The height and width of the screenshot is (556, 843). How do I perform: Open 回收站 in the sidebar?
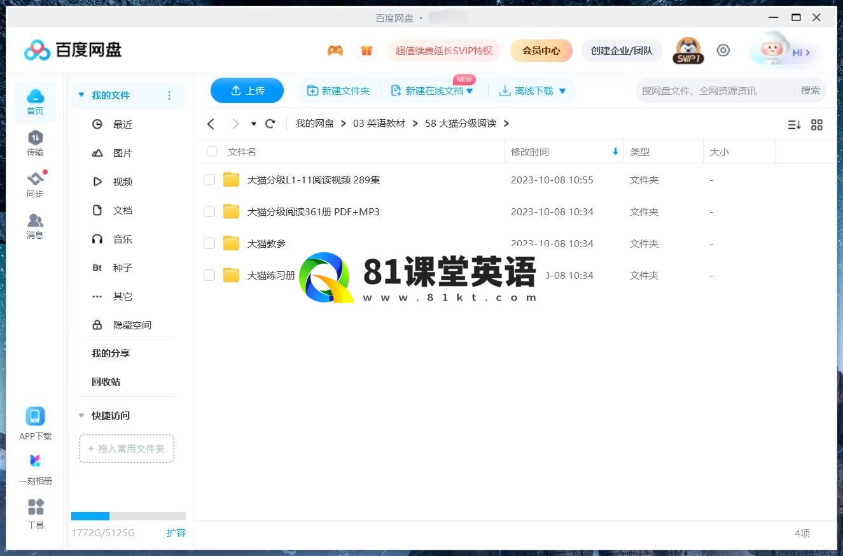point(106,381)
